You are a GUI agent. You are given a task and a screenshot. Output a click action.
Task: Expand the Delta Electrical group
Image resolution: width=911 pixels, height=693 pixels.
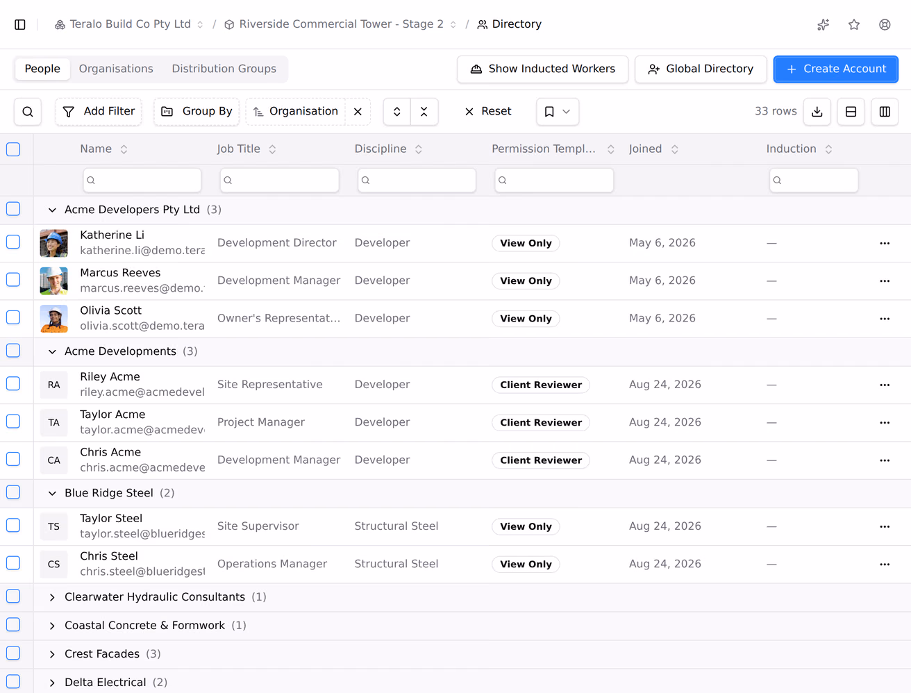point(52,683)
